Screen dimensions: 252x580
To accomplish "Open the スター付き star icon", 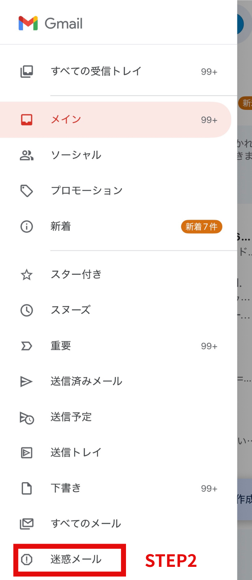I will pos(27,275).
